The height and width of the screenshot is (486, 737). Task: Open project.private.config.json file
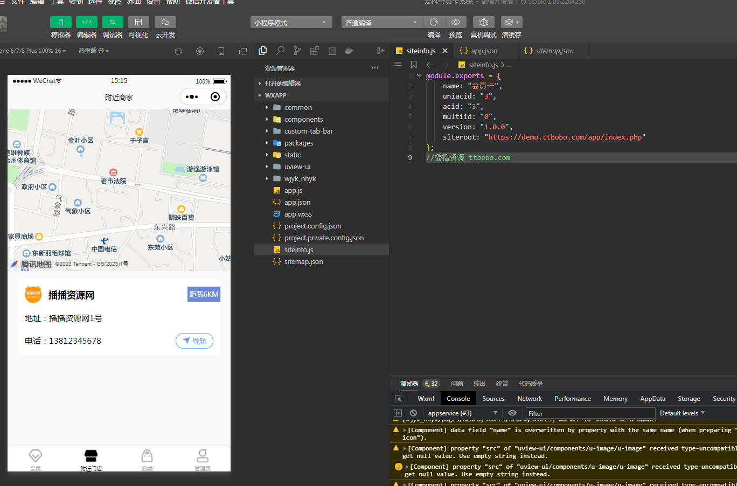[322, 238]
